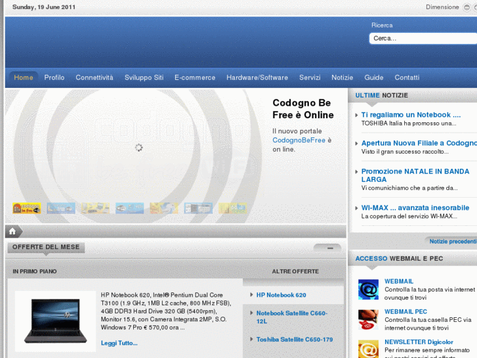
Task: Click the HP notebook product image
Action: tap(55, 321)
